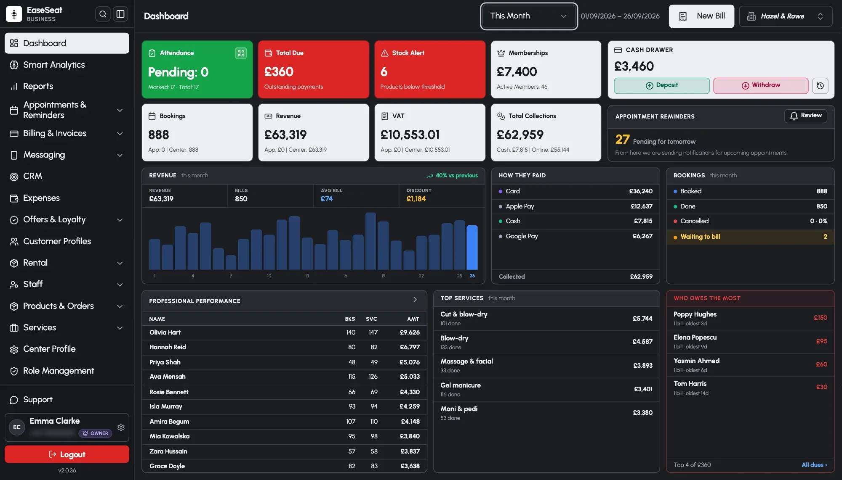
Task: Click the highlighted day 26 revenue bar
Action: pyautogui.click(x=472, y=248)
